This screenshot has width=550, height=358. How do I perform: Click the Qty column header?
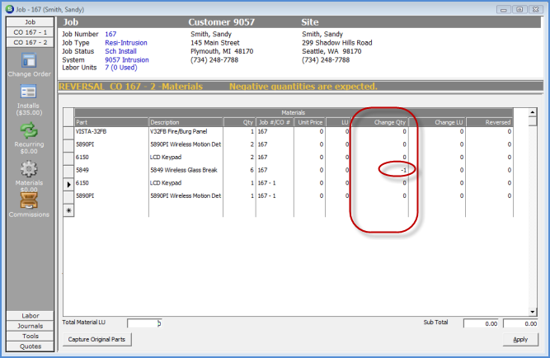click(x=240, y=122)
